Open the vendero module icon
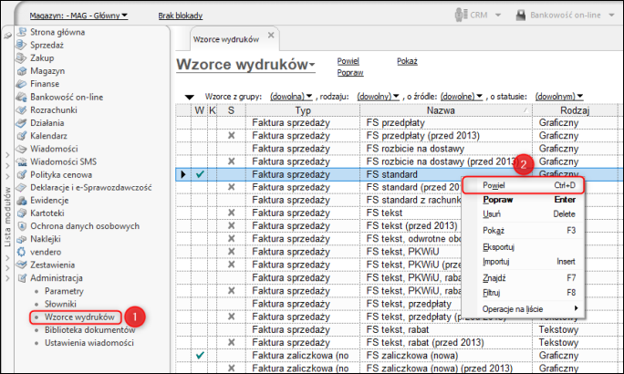624x374 pixels. pos(22,252)
